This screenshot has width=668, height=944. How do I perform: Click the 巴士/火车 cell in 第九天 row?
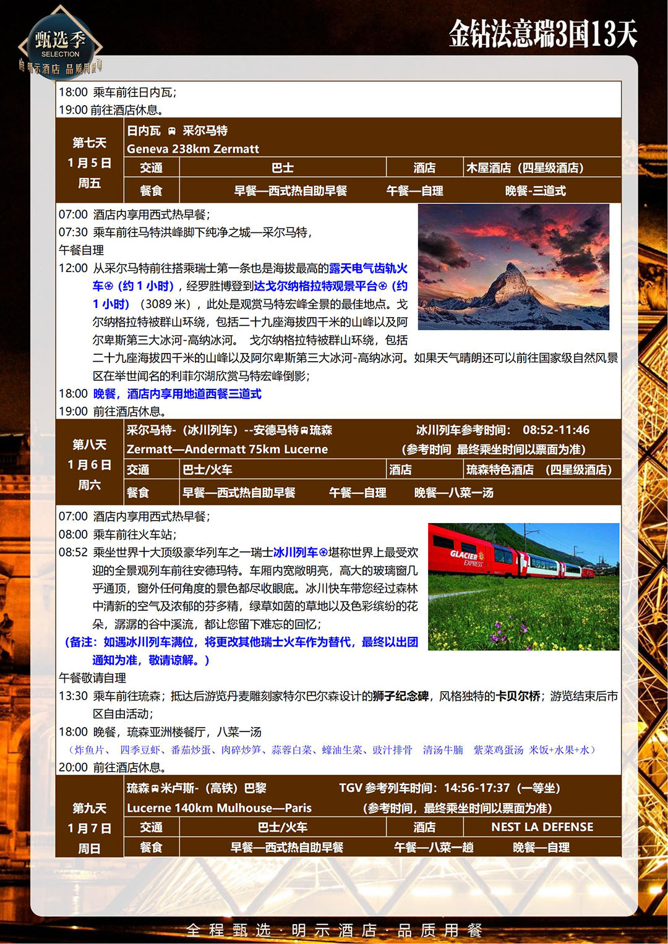click(283, 827)
